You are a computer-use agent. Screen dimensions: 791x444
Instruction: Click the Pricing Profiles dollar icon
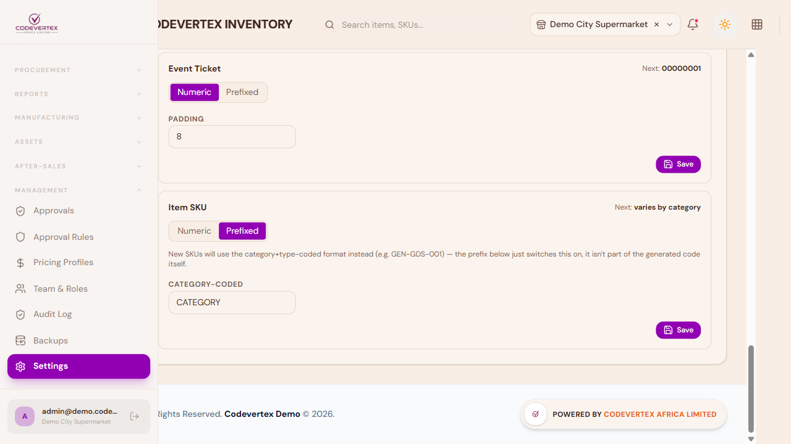pos(20,263)
